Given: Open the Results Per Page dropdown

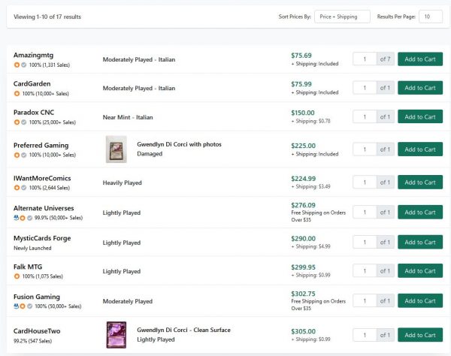Looking at the screenshot, I should [430, 17].
